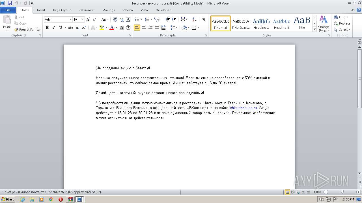Apply the Heading 1 style
This screenshot has height=203, width=362.
(x=261, y=23)
